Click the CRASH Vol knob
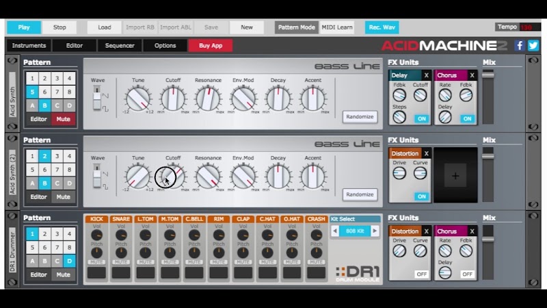The width and height of the screenshot is (547, 308). click(316, 235)
